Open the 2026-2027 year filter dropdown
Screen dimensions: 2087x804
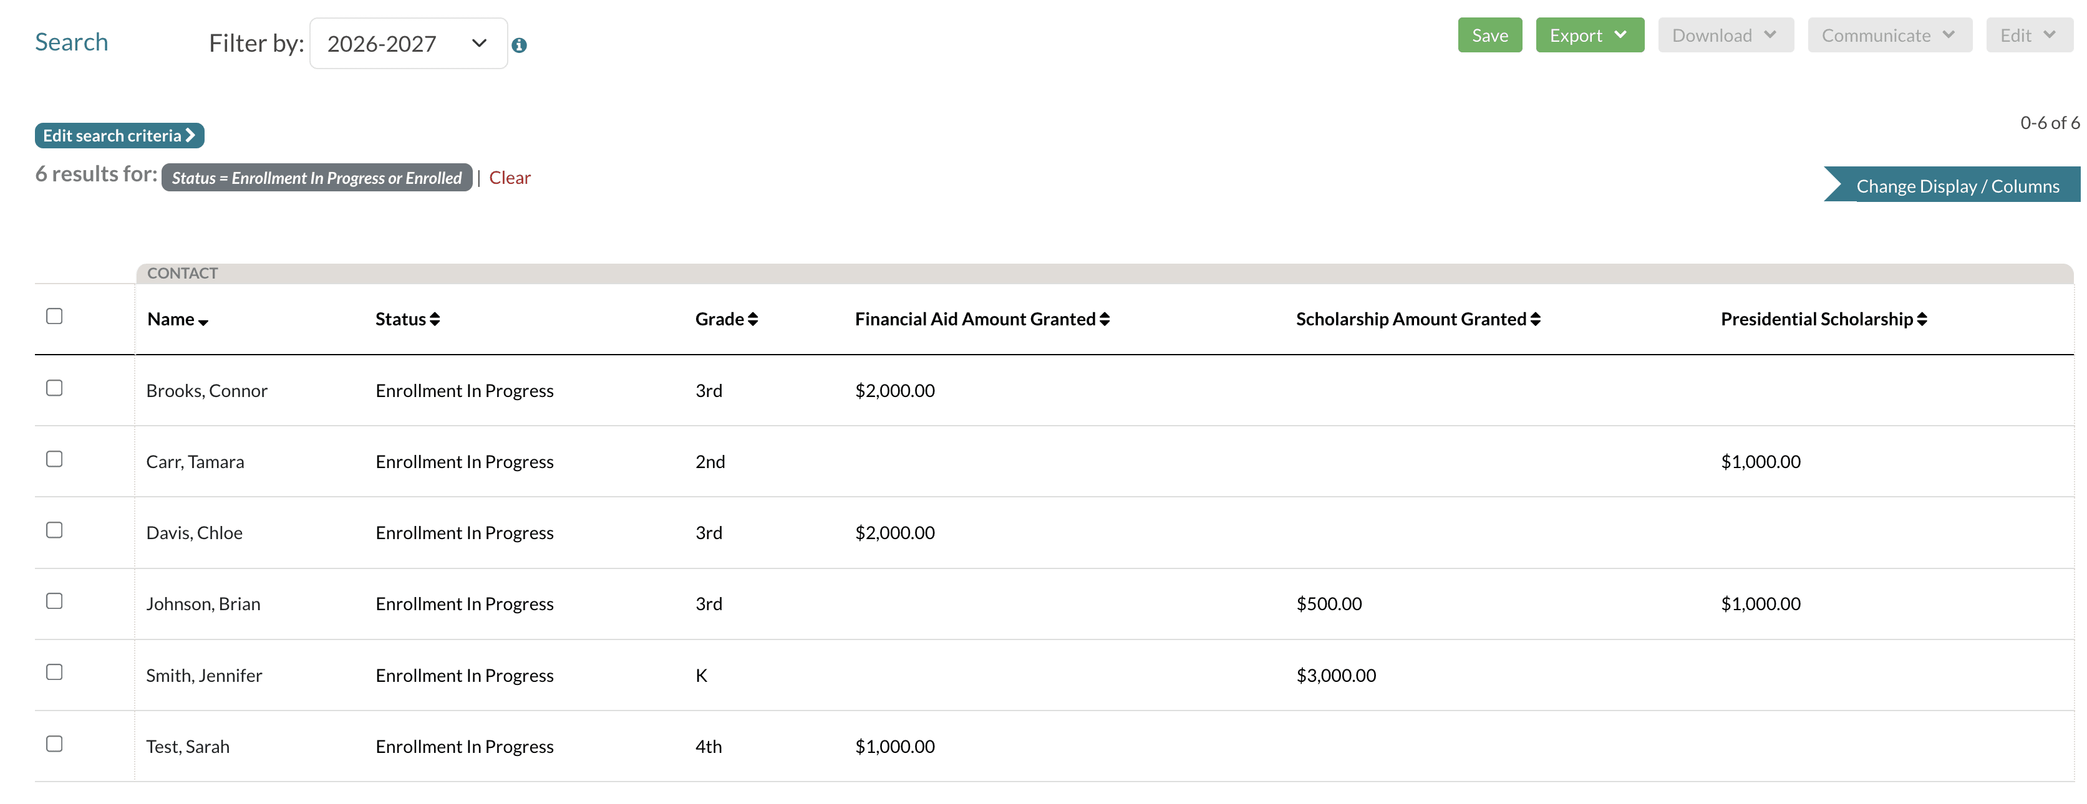pyautogui.click(x=409, y=44)
